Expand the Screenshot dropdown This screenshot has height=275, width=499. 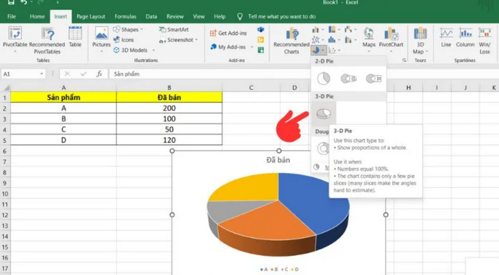coord(196,40)
